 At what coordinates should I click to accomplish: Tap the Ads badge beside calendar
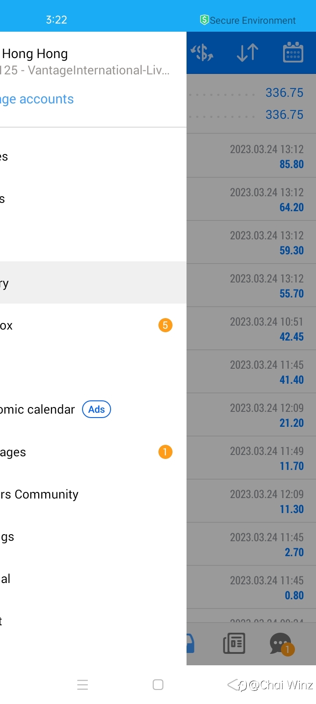coord(97,409)
